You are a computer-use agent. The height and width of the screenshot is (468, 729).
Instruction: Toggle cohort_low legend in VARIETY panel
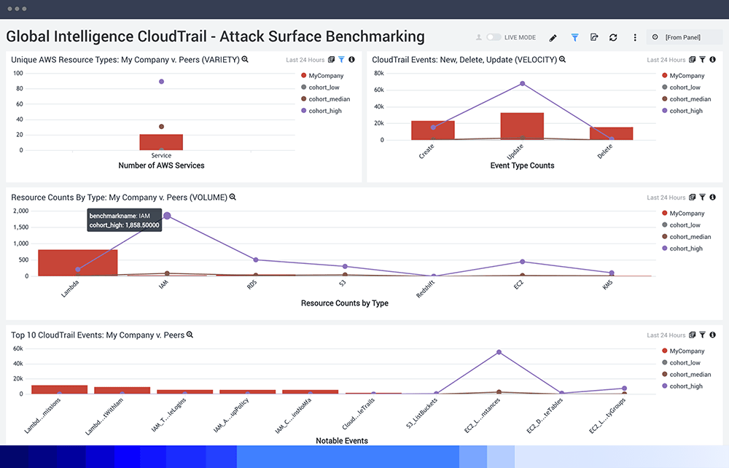tap(320, 87)
